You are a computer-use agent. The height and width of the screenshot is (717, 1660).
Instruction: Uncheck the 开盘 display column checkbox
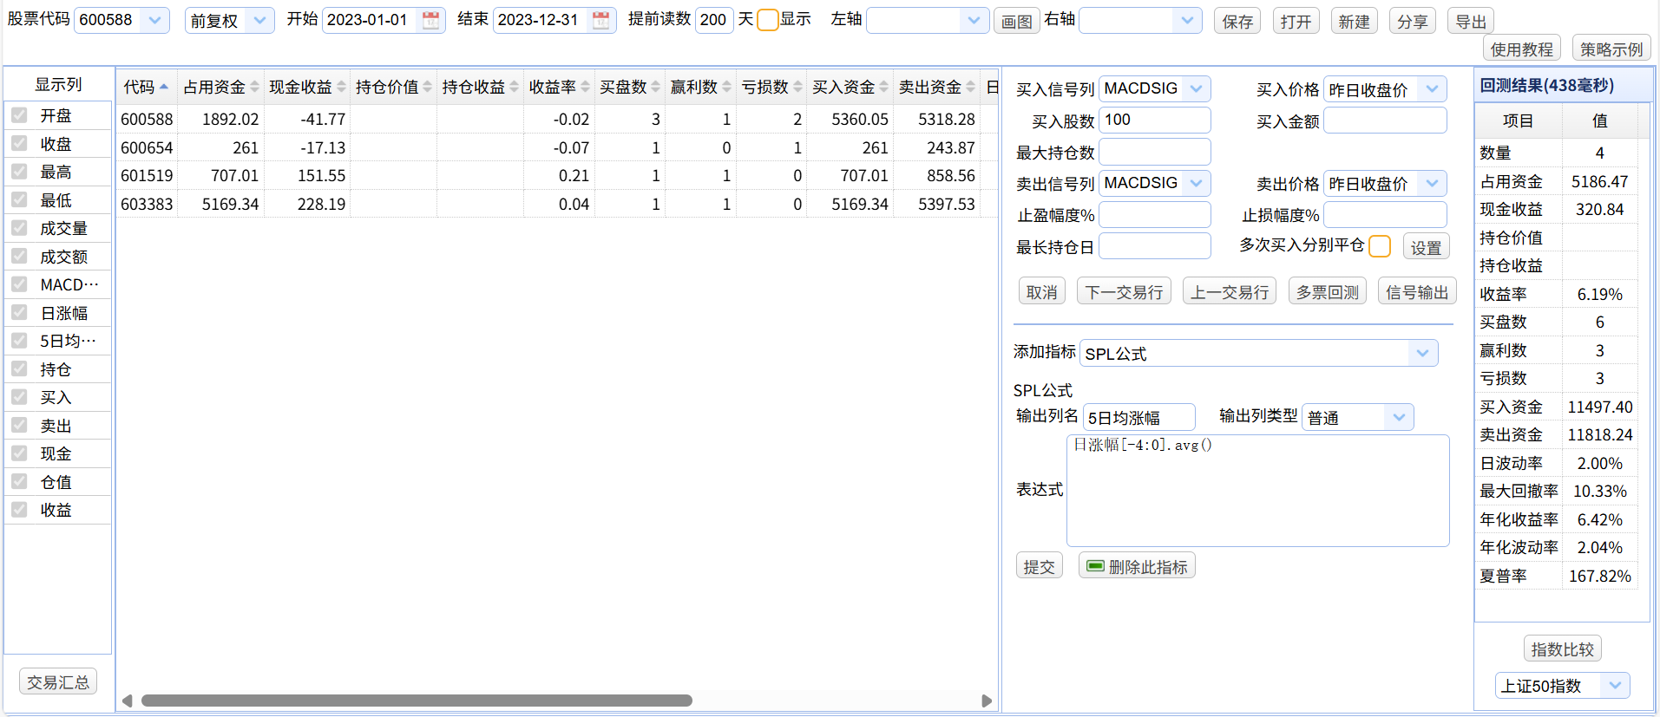coord(19,115)
